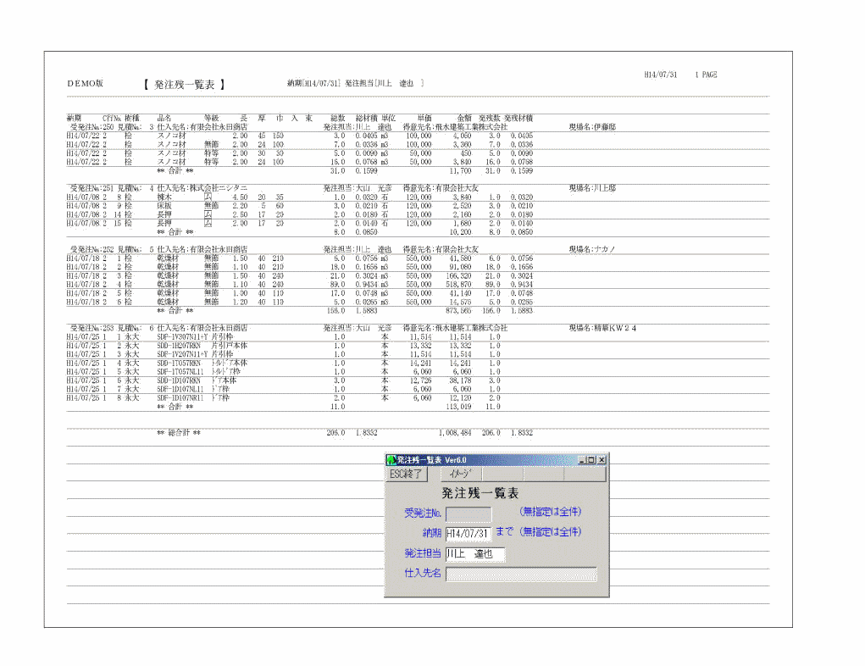The image size is (865, 666).
Task: Click the 納期 field showing H14/07/31
Action: (x=469, y=534)
